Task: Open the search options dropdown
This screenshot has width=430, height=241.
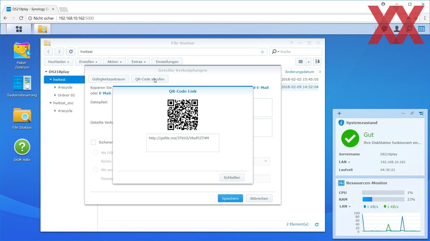Action: click(275, 52)
